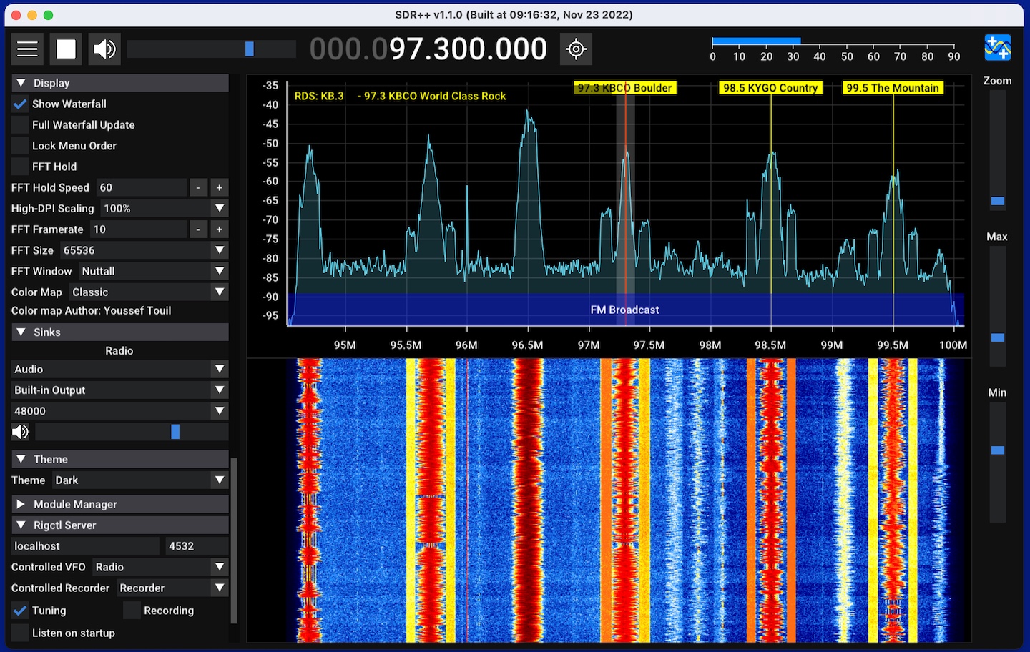Open the hamburger menu button
This screenshot has height=652, width=1030.
(x=27, y=49)
